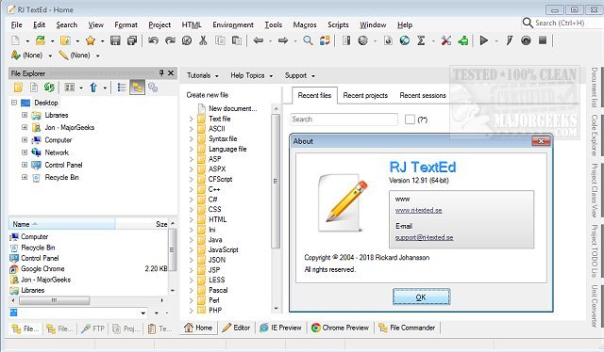604x352 pixels.
Task: Click the file list horizontal scrollbar thumb
Action: pyautogui.click(x=55, y=300)
